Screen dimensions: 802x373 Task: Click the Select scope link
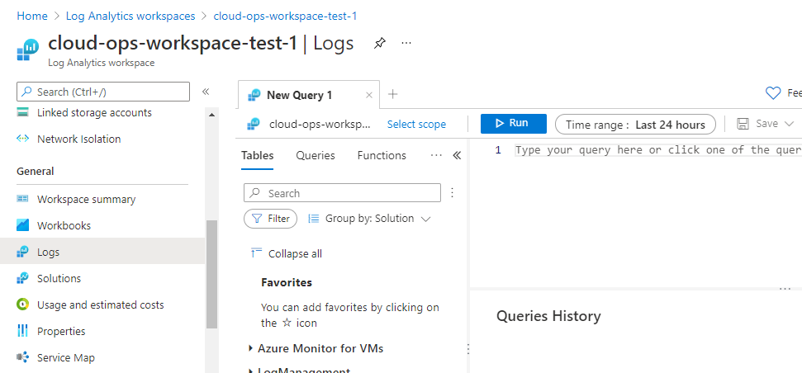416,124
